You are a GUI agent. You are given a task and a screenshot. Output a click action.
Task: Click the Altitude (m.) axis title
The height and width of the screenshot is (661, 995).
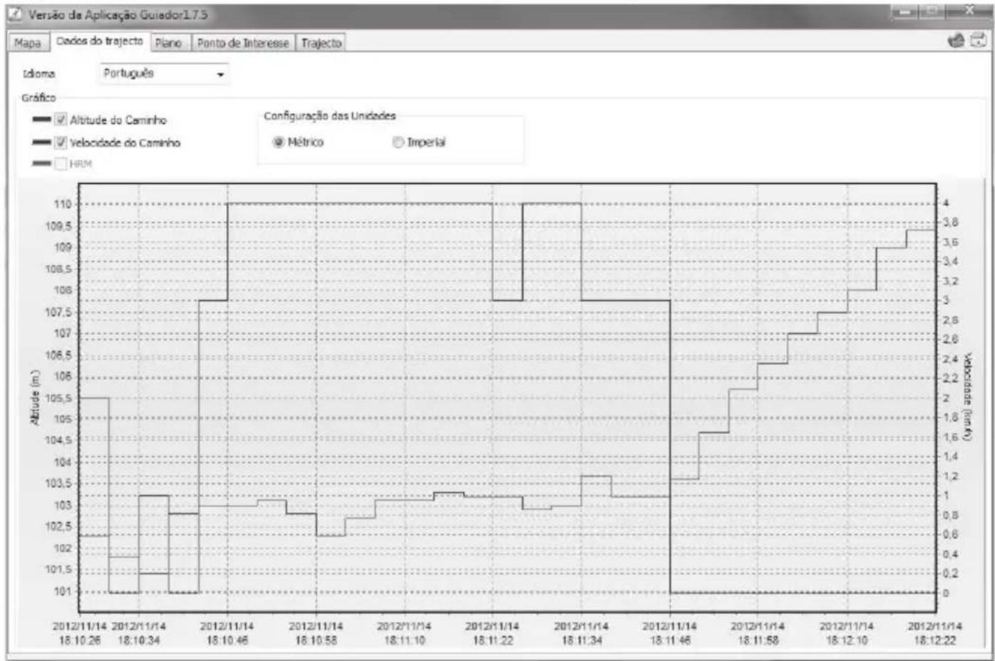[x=35, y=397]
